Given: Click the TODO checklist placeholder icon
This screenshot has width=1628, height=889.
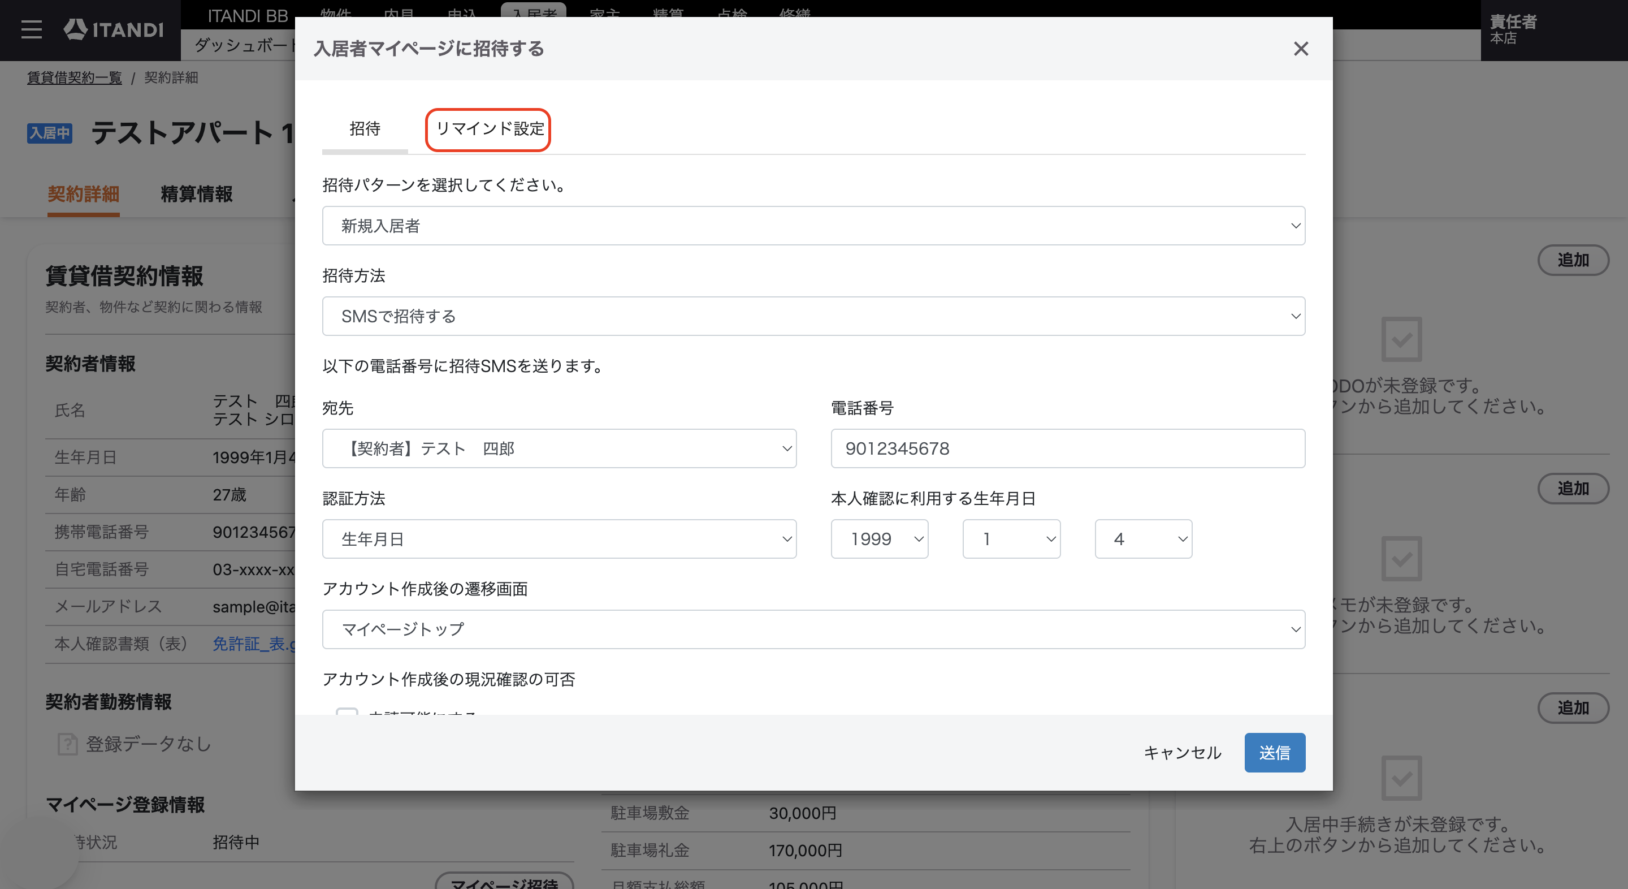Looking at the screenshot, I should pos(1401,339).
